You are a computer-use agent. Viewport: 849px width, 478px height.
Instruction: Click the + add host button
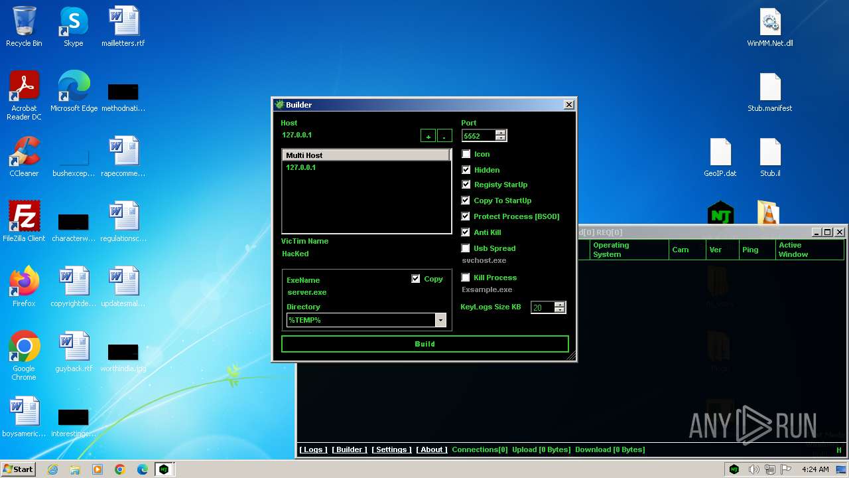[428, 136]
